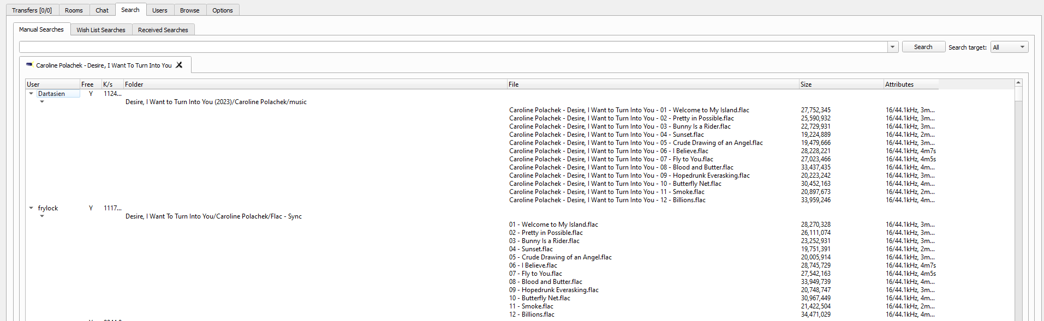Select frylock's '08 - Blood and Butter.flac'
The image size is (1044, 321).
click(546, 282)
